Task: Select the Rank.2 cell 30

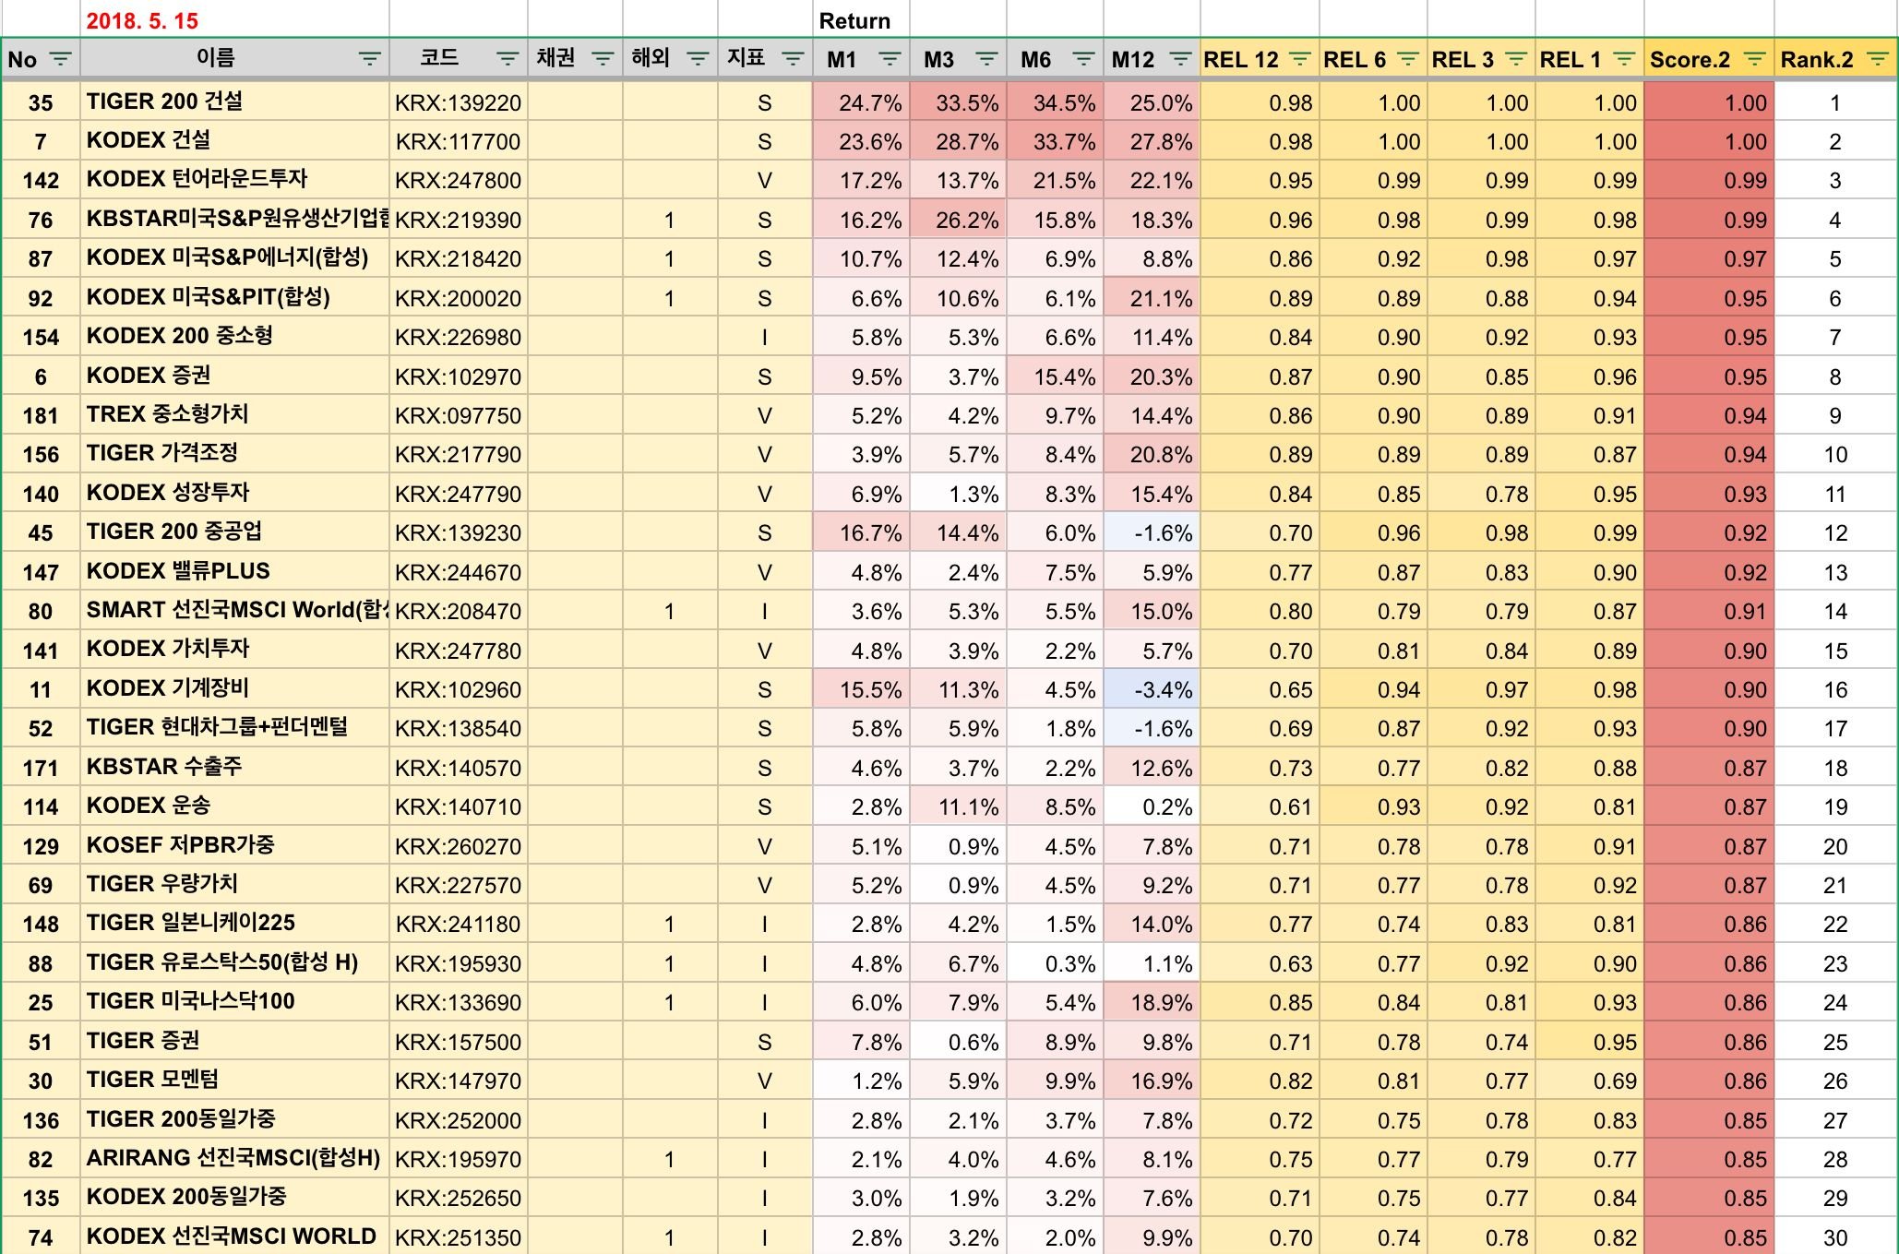Action: tap(1835, 1237)
